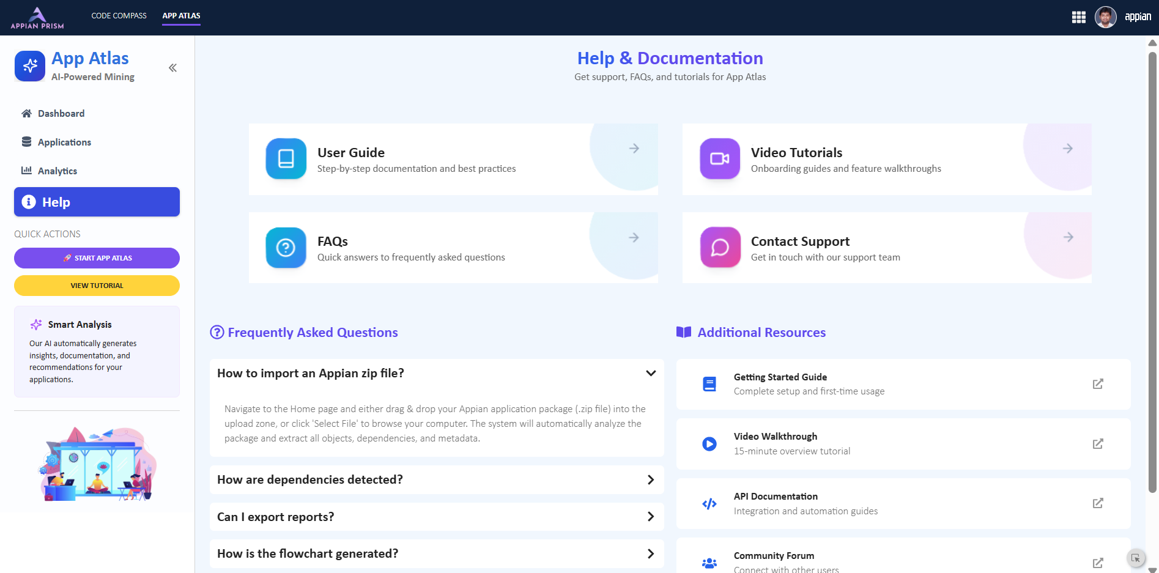Open external link icon for Video Walkthrough
Viewport: 1159px width, 573px height.
(x=1097, y=444)
